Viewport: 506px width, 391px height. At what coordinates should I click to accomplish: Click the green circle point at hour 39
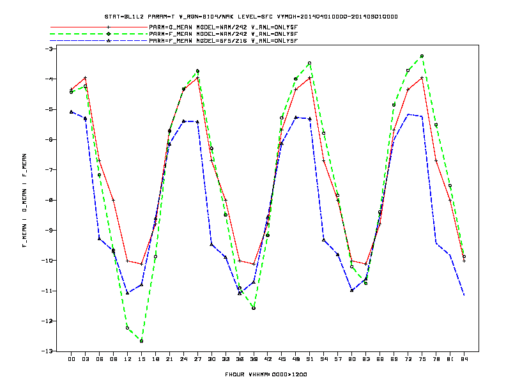point(254,308)
